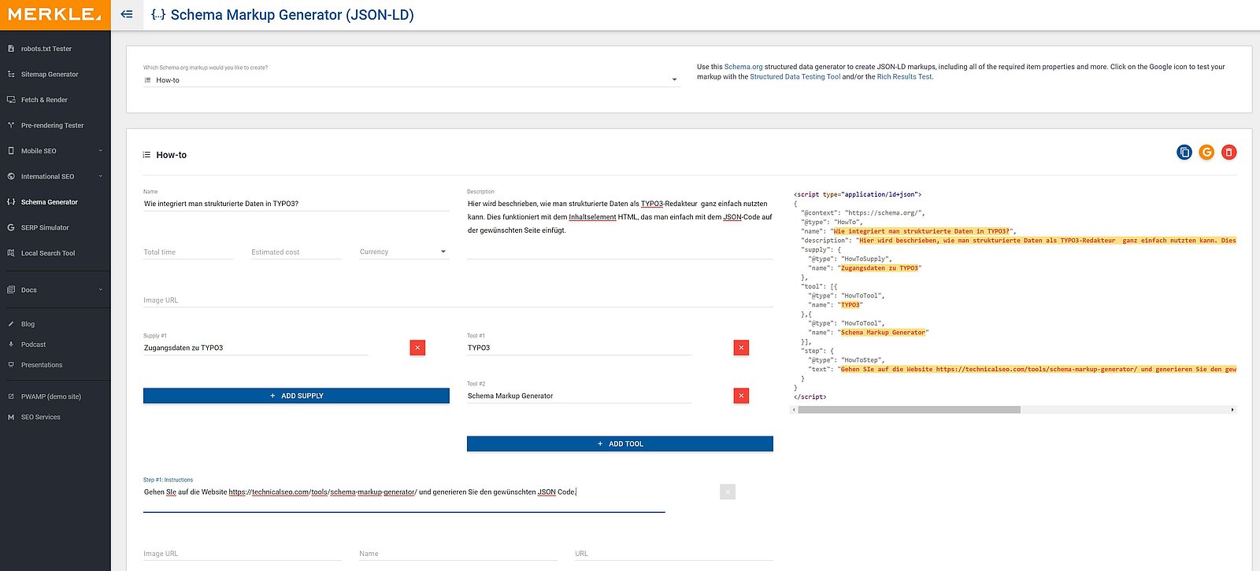
Task: Open SERP Simulator from the sidebar
Action: point(45,228)
